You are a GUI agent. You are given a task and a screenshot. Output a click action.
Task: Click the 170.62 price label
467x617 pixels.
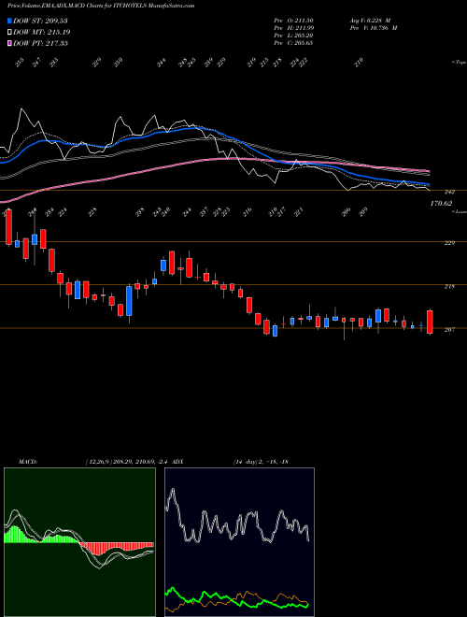coord(441,204)
